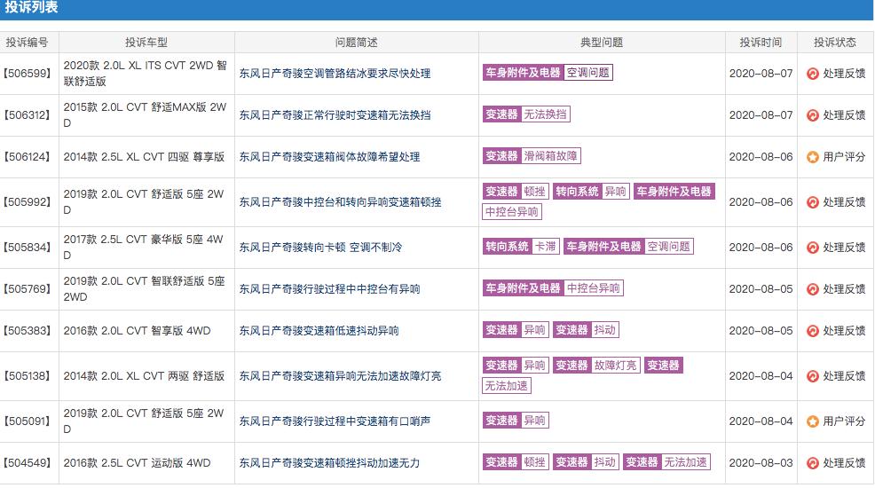Click 投诉时间 column header
This screenshot has height=488, width=875.
[761, 43]
